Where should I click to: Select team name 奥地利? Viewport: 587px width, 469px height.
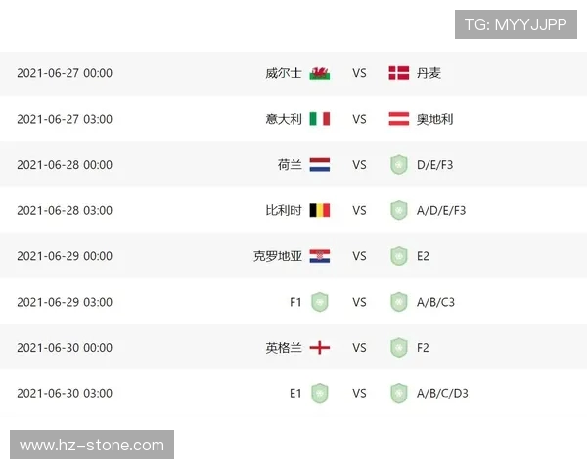click(434, 119)
